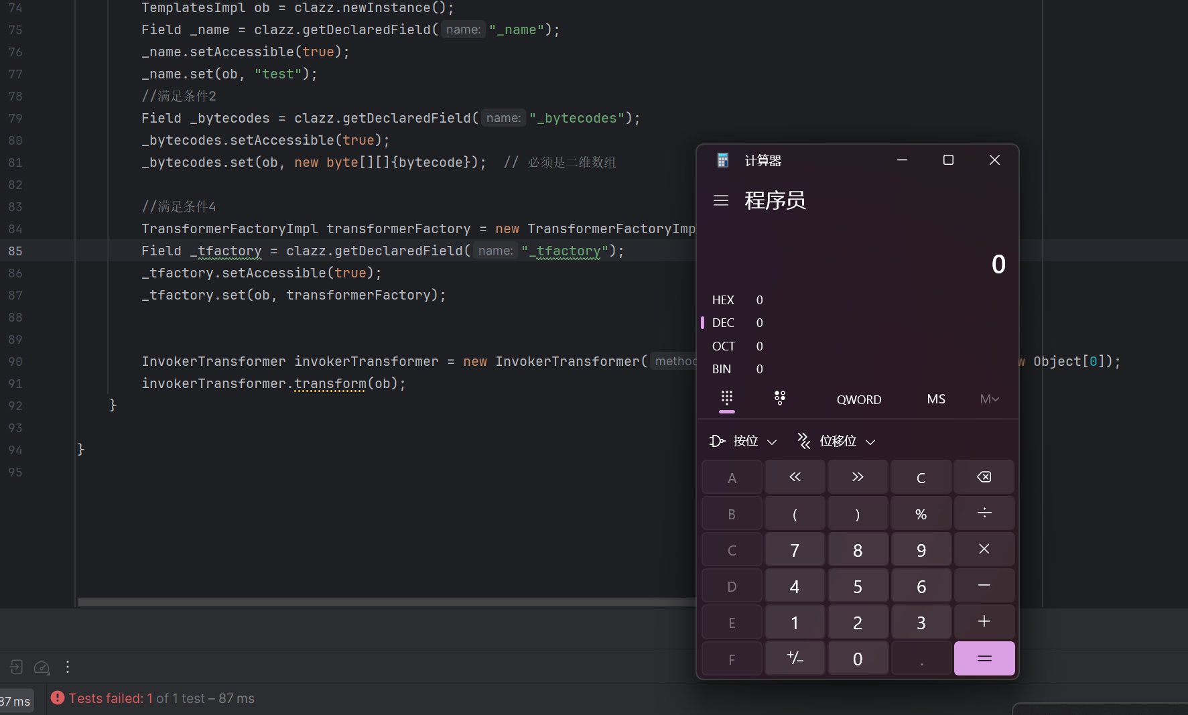The height and width of the screenshot is (715, 1188).
Task: Switch to the bit toggling keypad
Action: [x=779, y=399]
